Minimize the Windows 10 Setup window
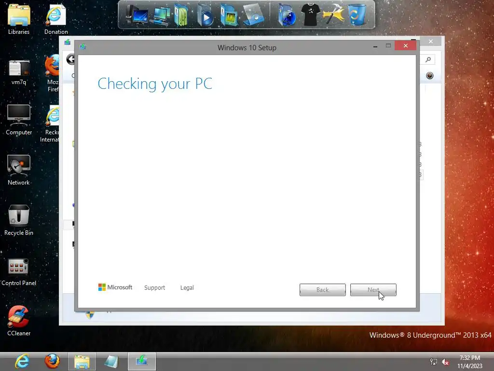 [375, 46]
